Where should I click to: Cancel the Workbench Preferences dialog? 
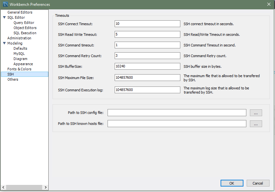click(258, 183)
